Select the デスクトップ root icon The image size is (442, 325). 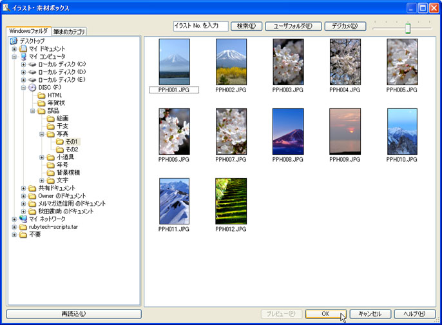tap(14, 41)
